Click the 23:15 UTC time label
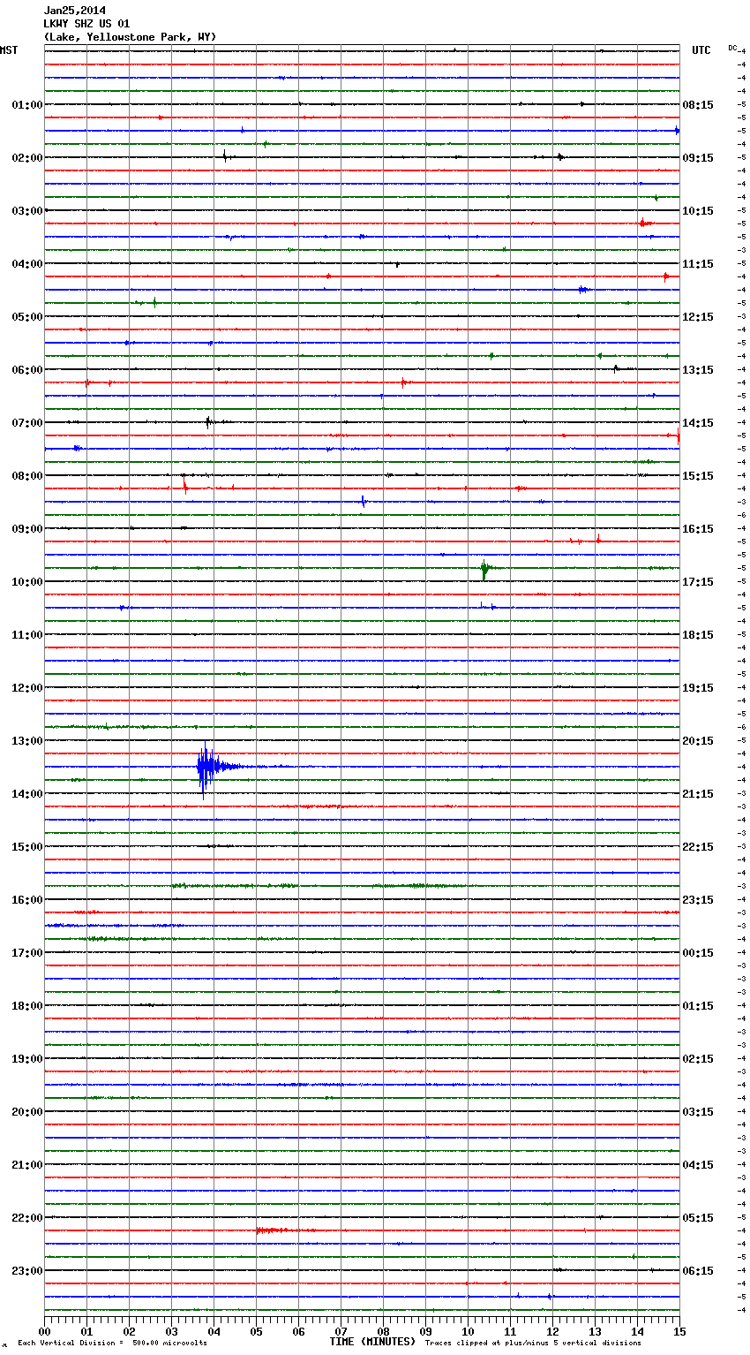Screen dimensions: 750x1355 tap(698, 900)
